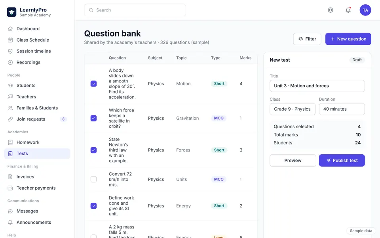Click the Subject column header
380x238 pixels.
[x=155, y=58]
